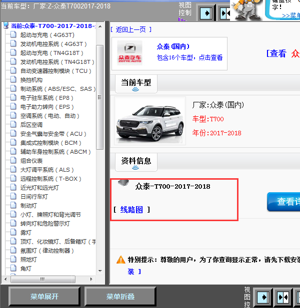Select 电子助力转向（EPS）
The height and width of the screenshot is (308, 300).
47,107
